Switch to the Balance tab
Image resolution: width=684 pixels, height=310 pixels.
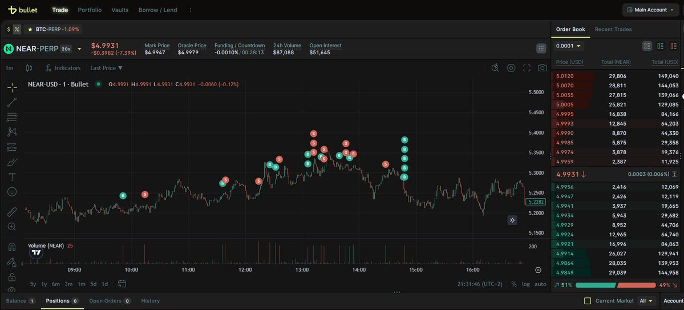pos(21,301)
